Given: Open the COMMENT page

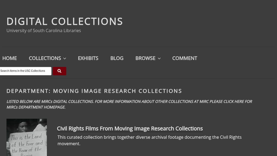Looking at the screenshot, I should 185,58.
